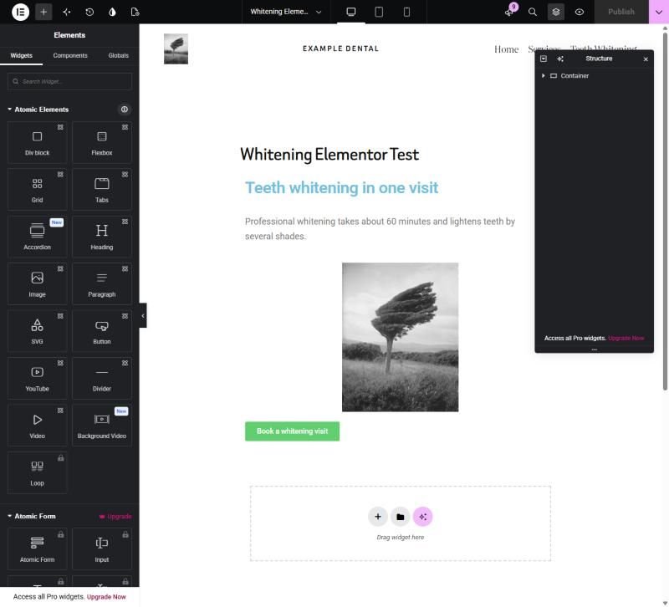Select the Divider widget

[101, 379]
